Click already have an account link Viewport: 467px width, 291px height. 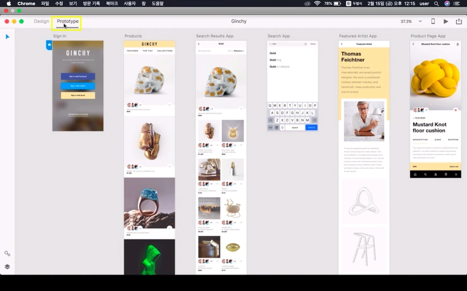78,114
